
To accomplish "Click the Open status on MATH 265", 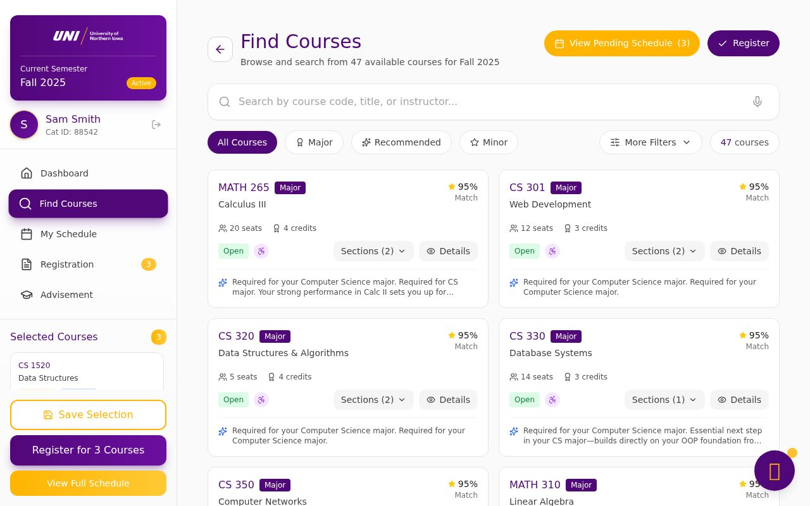I will tap(234, 251).
